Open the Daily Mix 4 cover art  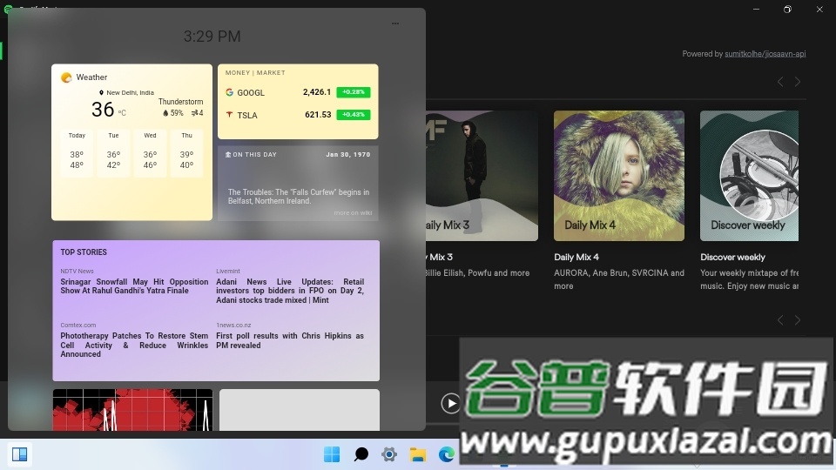619,176
